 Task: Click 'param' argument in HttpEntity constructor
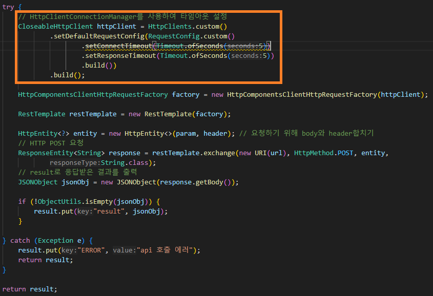click(186, 134)
